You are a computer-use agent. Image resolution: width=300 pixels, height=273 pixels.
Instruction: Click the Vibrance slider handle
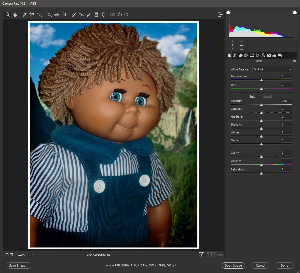point(261,165)
